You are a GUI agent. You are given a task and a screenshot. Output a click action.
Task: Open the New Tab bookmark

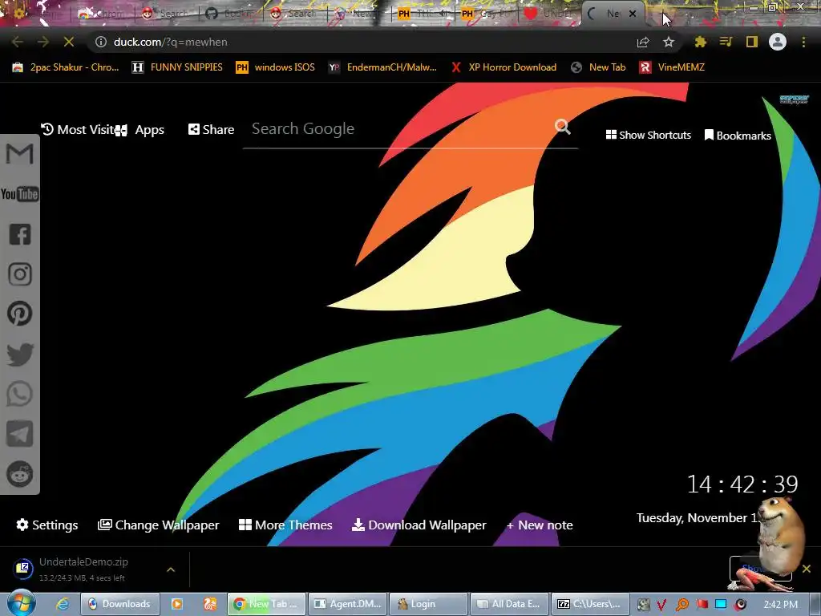pyautogui.click(x=598, y=67)
